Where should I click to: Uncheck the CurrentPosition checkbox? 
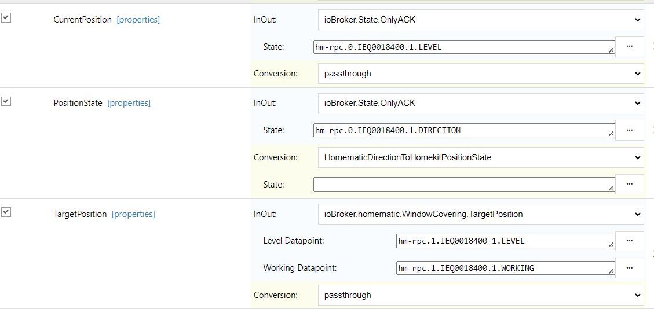6,17
